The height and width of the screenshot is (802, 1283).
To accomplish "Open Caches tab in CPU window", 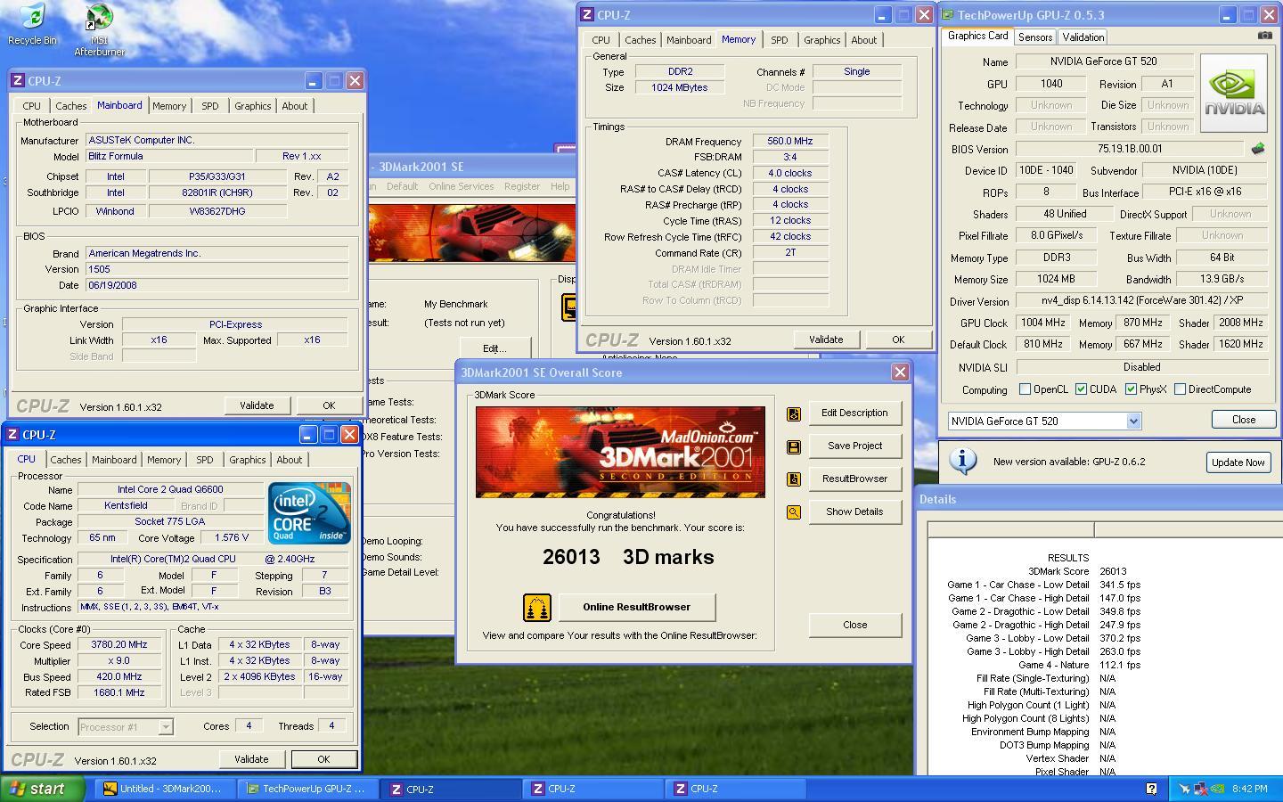I will click(x=65, y=460).
